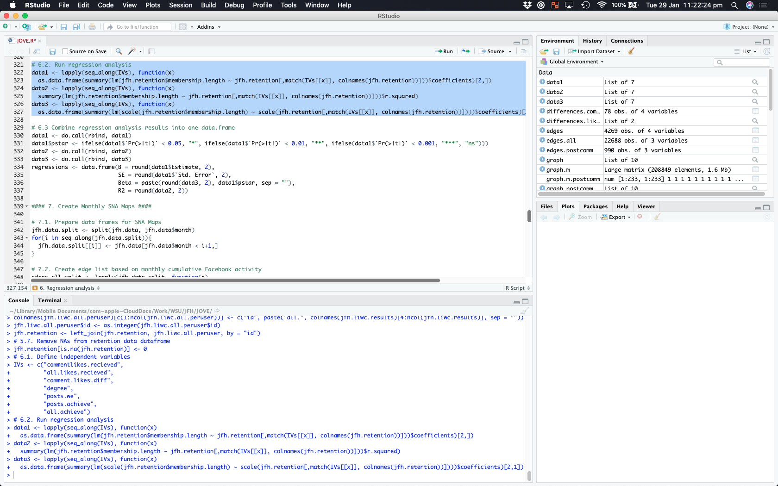This screenshot has height=486, width=778.
Task: Open the Import Dataset dropdown
Action: click(596, 51)
